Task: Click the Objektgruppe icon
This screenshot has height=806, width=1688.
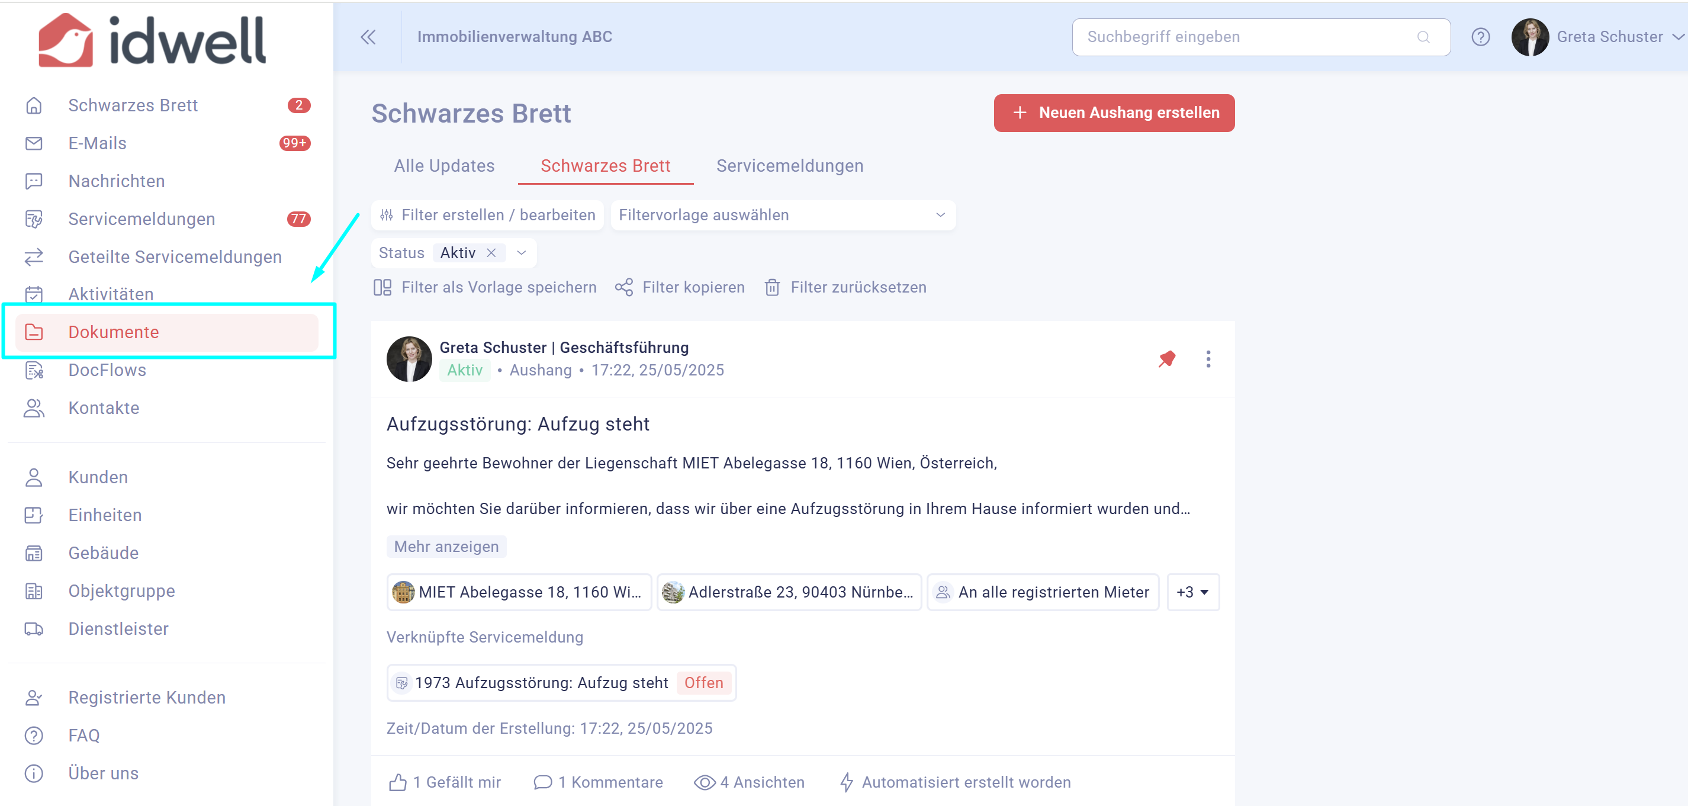Action: 33,591
